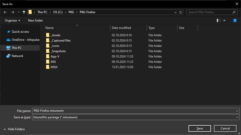This screenshot has width=241, height=135.
Task: Sort by the Size column header
Action: pos(182,28)
